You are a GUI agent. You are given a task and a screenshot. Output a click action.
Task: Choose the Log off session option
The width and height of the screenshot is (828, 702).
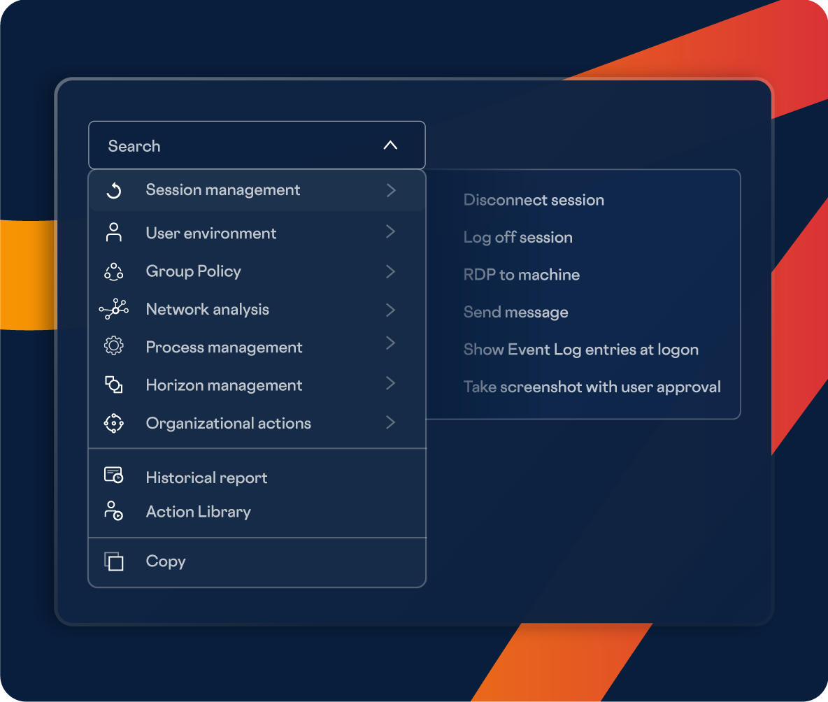point(517,238)
